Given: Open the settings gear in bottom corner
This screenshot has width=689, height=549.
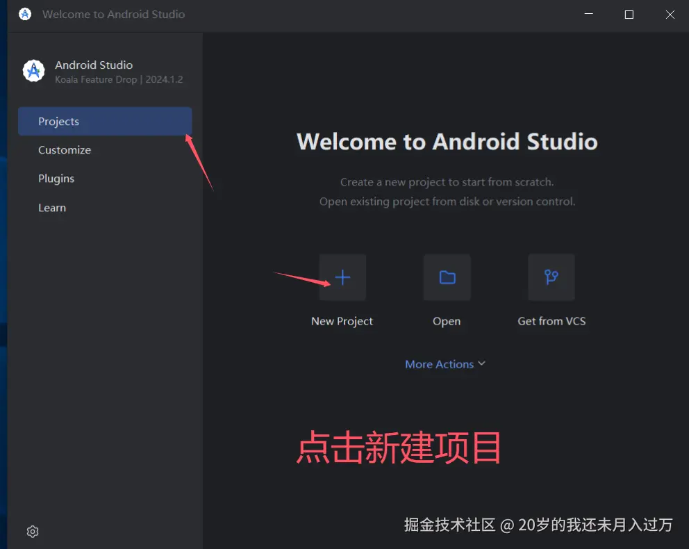Looking at the screenshot, I should click(x=33, y=532).
